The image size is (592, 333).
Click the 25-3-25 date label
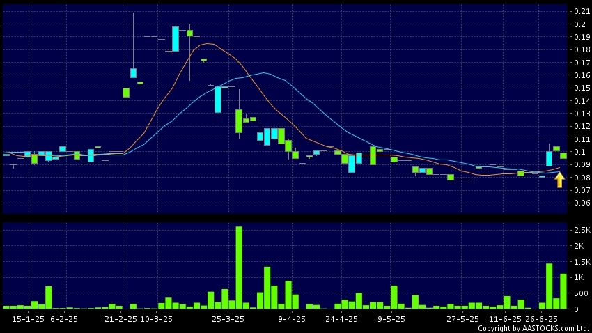(228, 319)
